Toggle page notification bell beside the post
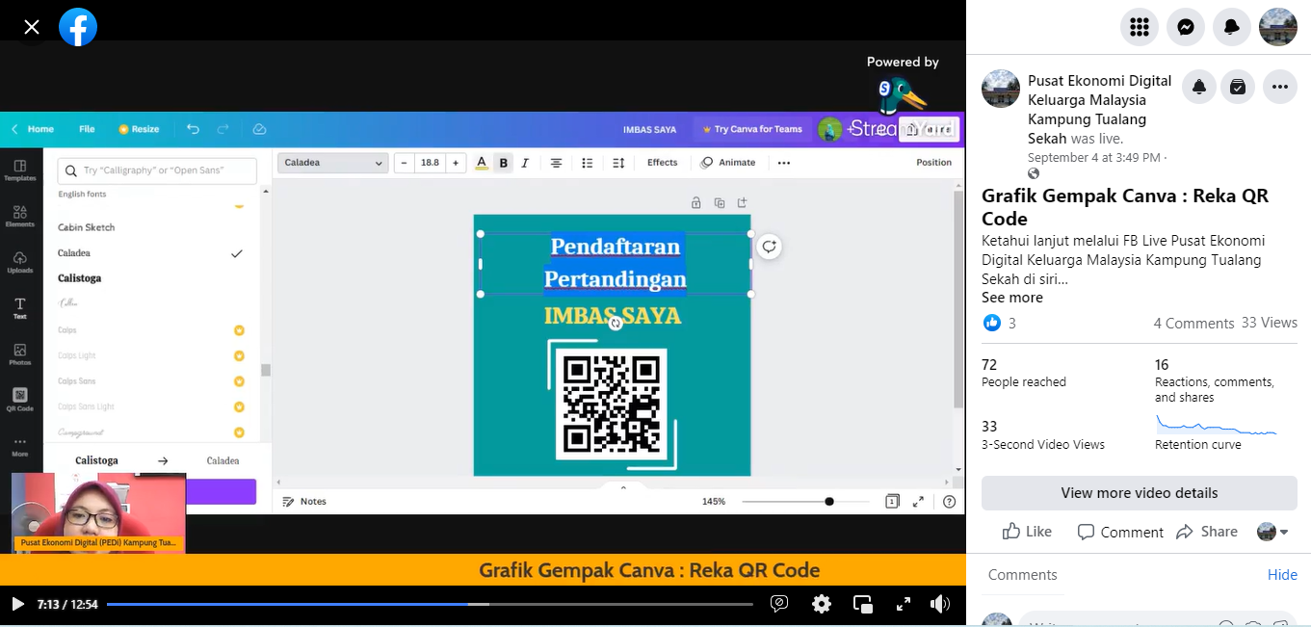This screenshot has width=1311, height=627. pos(1199,87)
